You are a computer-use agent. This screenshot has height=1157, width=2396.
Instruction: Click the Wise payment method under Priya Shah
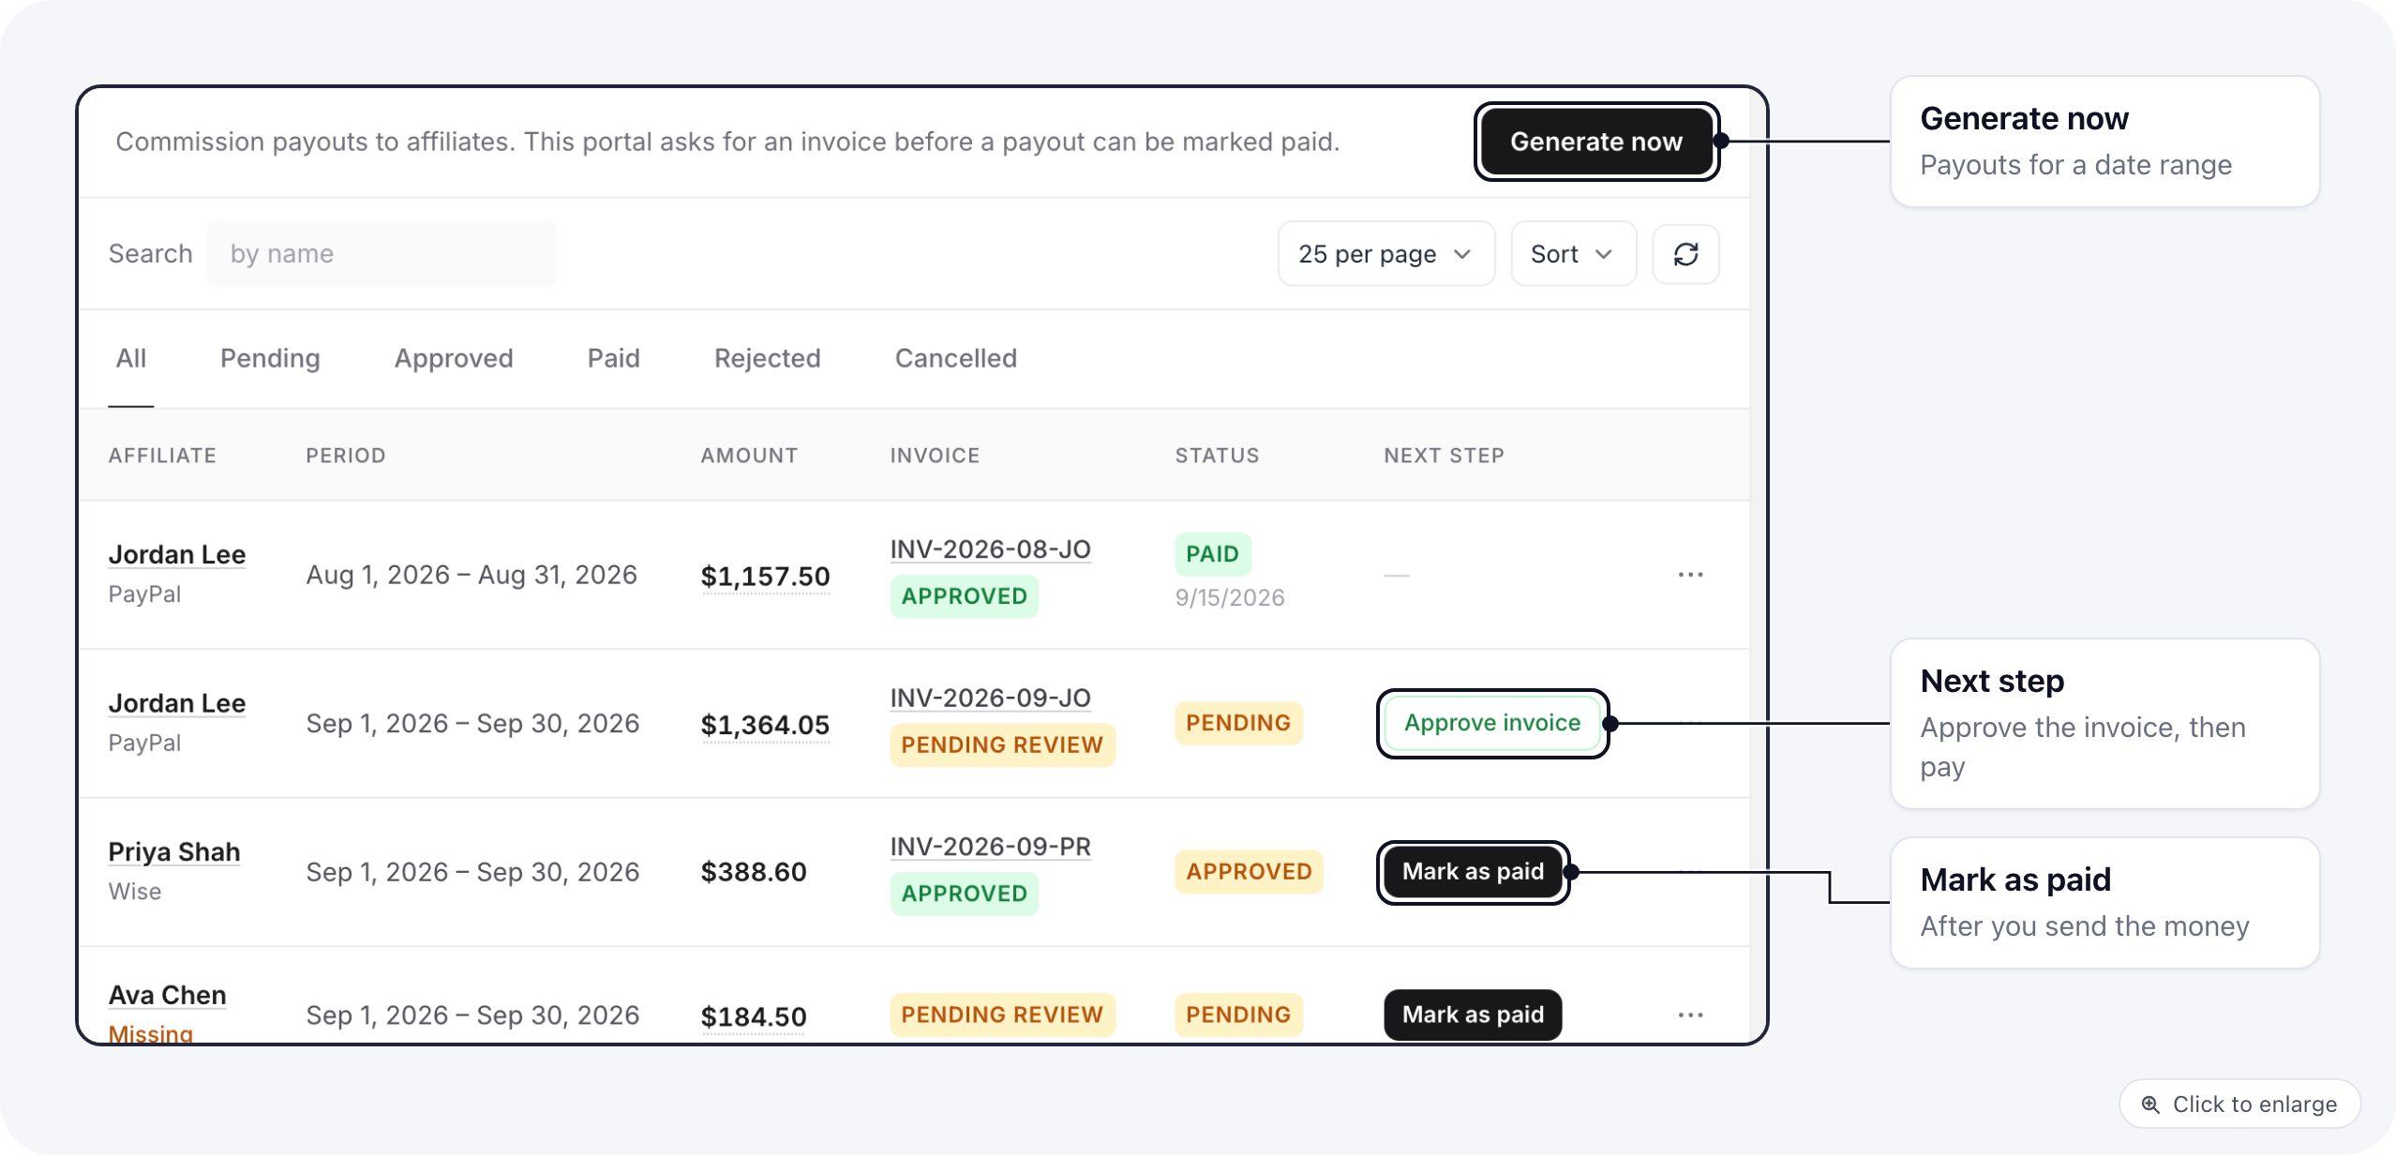click(x=135, y=892)
